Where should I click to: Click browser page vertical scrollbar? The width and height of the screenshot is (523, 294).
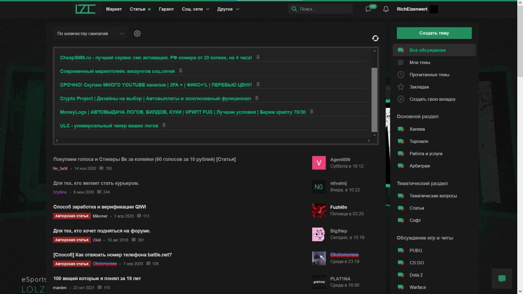(520, 41)
